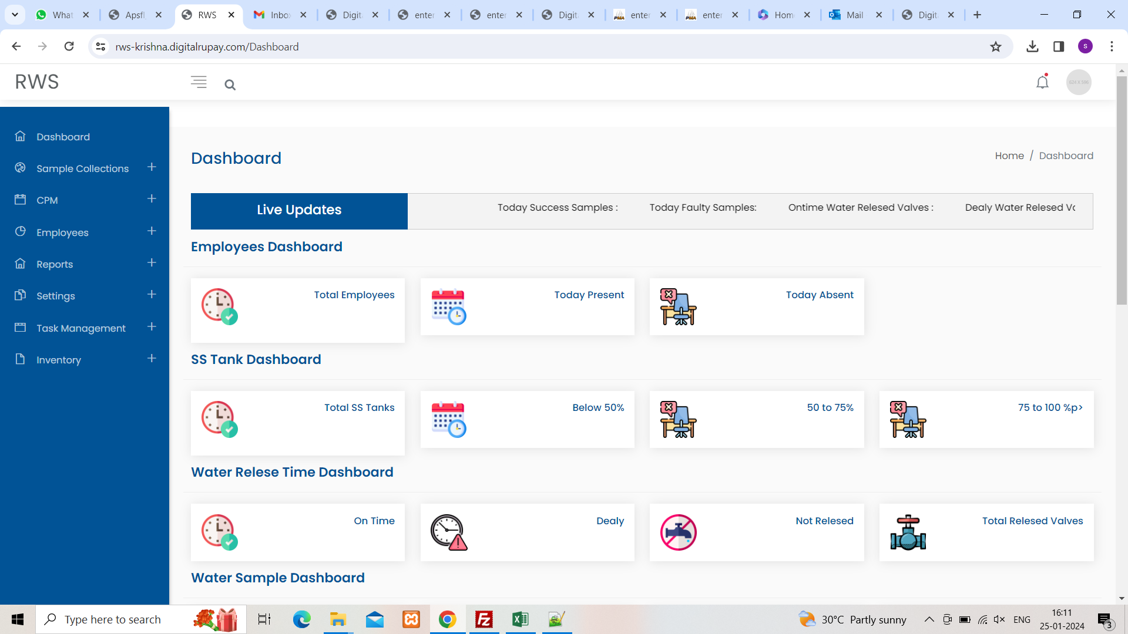Viewport: 1128px width, 634px height.
Task: Click the 75 to 100 % desk icon
Action: pyautogui.click(x=908, y=419)
